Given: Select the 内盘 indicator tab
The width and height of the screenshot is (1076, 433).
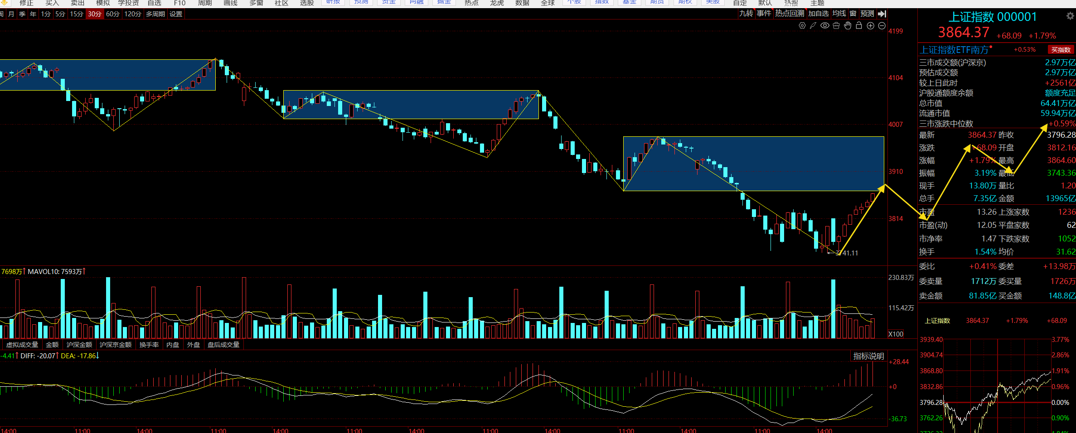Looking at the screenshot, I should click(173, 345).
